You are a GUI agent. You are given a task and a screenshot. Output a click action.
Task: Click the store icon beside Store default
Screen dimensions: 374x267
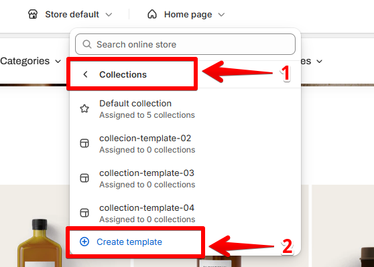click(33, 14)
